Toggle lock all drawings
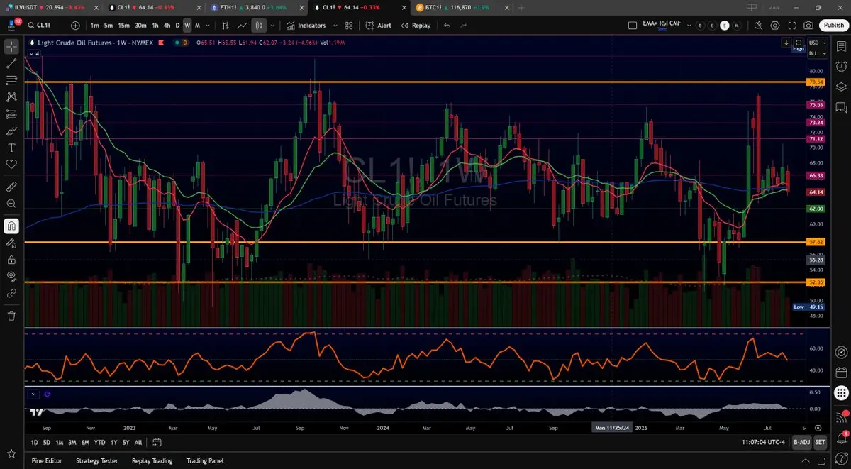The width and height of the screenshot is (851, 469). [x=11, y=260]
